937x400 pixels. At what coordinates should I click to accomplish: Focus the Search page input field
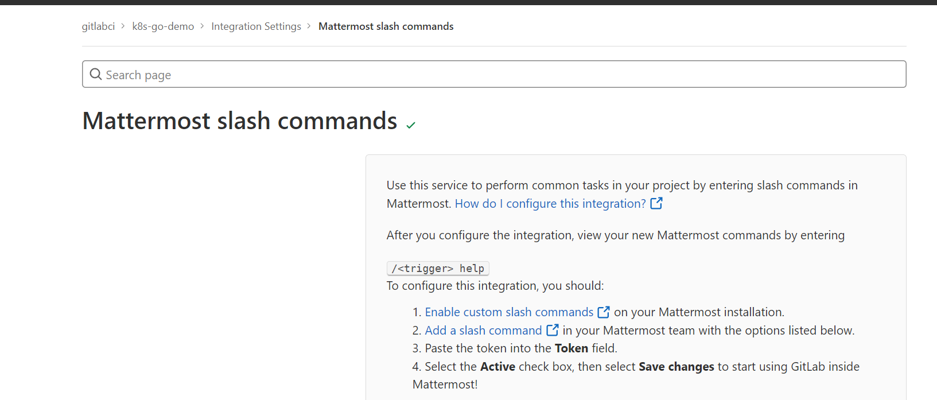(x=494, y=74)
